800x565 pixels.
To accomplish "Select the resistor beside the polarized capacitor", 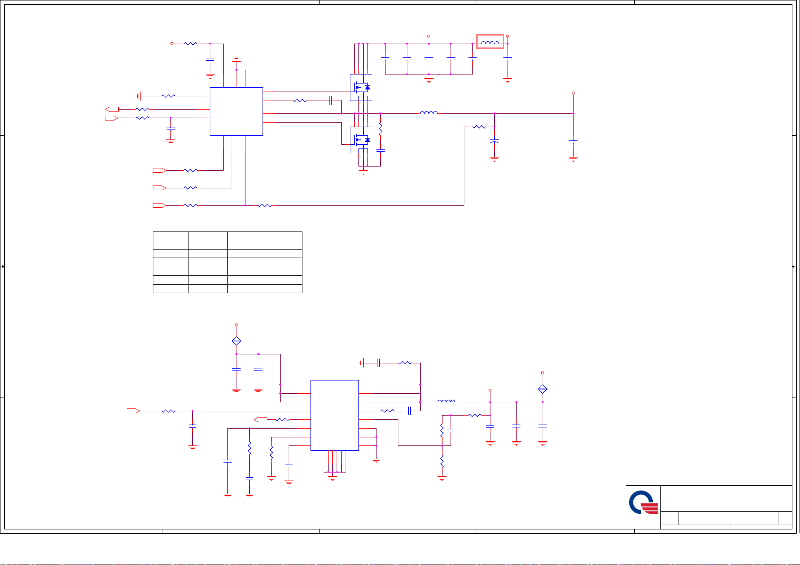I will coord(480,127).
